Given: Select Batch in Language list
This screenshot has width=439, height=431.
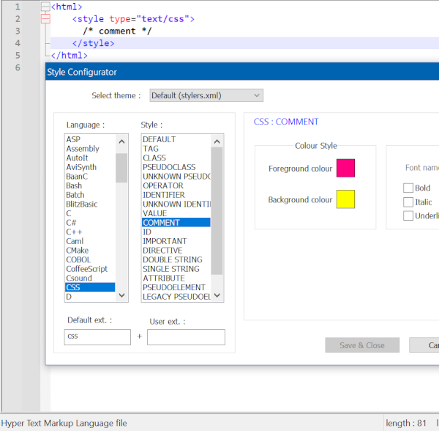Looking at the screenshot, I should [x=90, y=195].
